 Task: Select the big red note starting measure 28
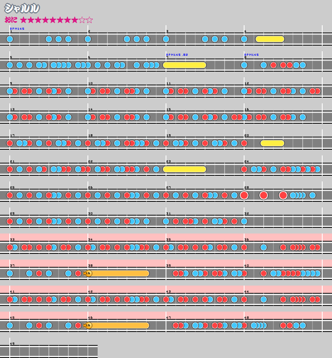pyautogui.click(x=244, y=195)
